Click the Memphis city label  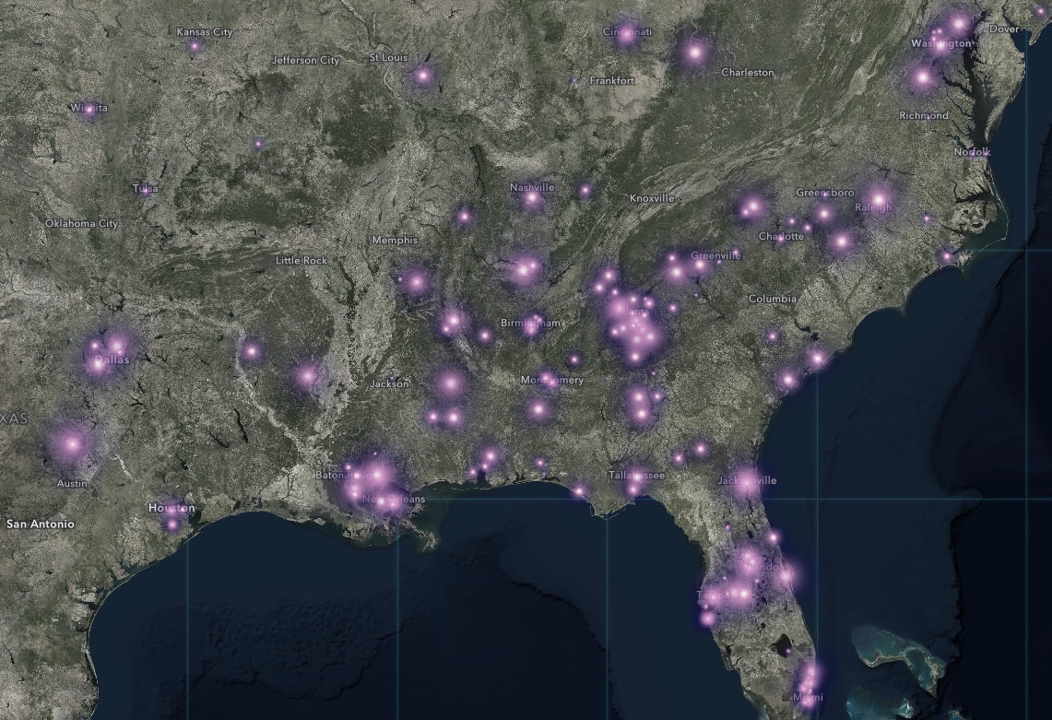coord(395,241)
